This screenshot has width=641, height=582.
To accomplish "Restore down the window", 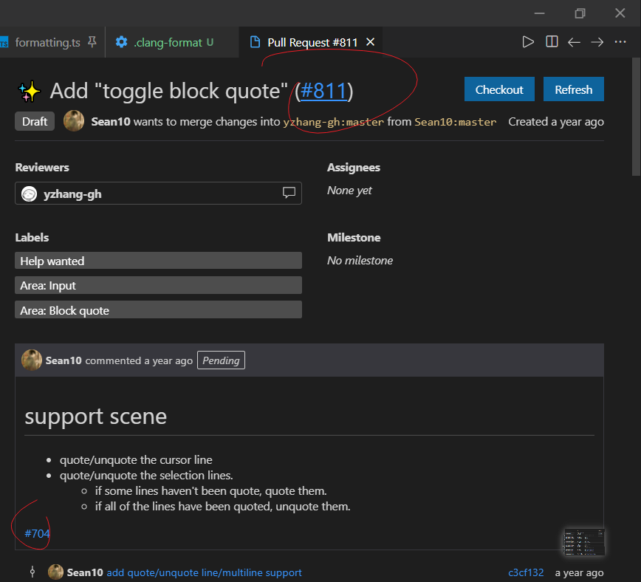I will pyautogui.click(x=580, y=13).
